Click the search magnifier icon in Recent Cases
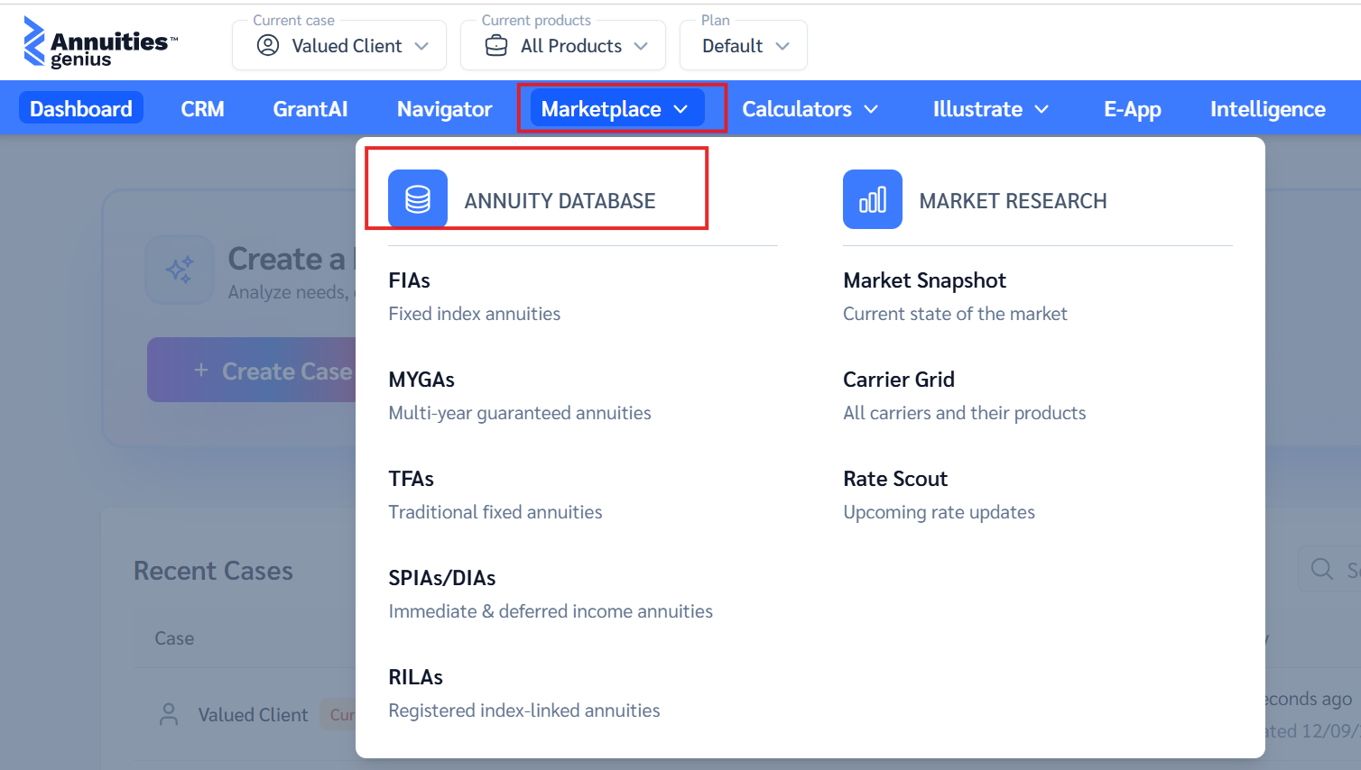This screenshot has height=770, width=1361. (1322, 569)
